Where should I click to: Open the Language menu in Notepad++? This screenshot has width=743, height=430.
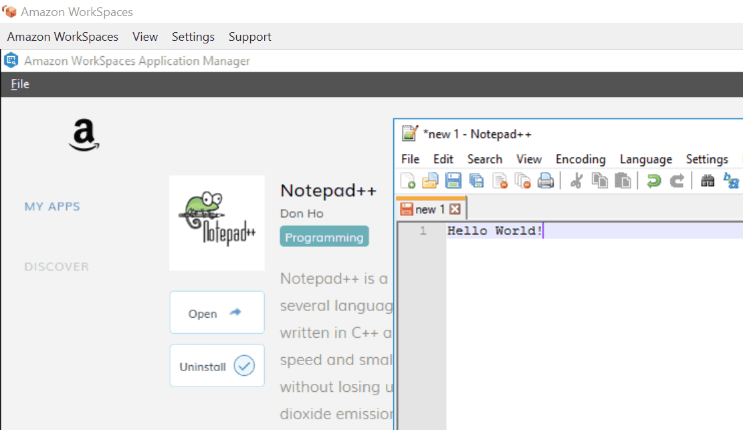click(645, 159)
